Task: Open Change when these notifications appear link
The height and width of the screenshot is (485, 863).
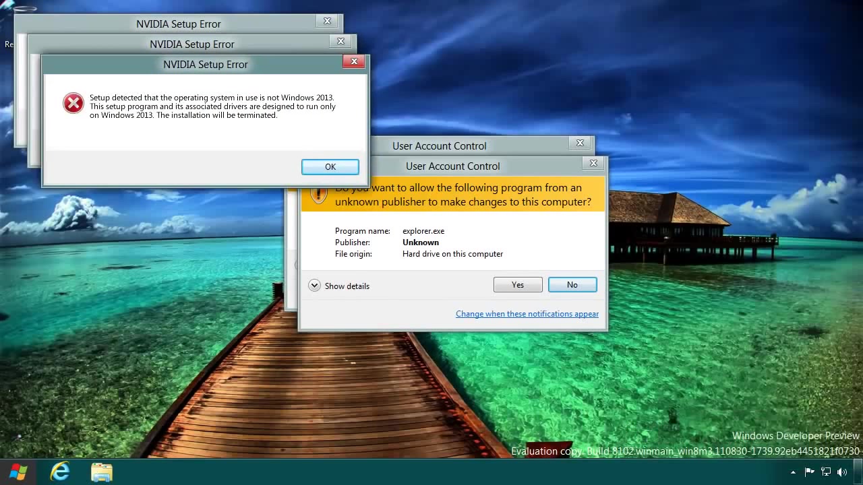Action: 527,314
